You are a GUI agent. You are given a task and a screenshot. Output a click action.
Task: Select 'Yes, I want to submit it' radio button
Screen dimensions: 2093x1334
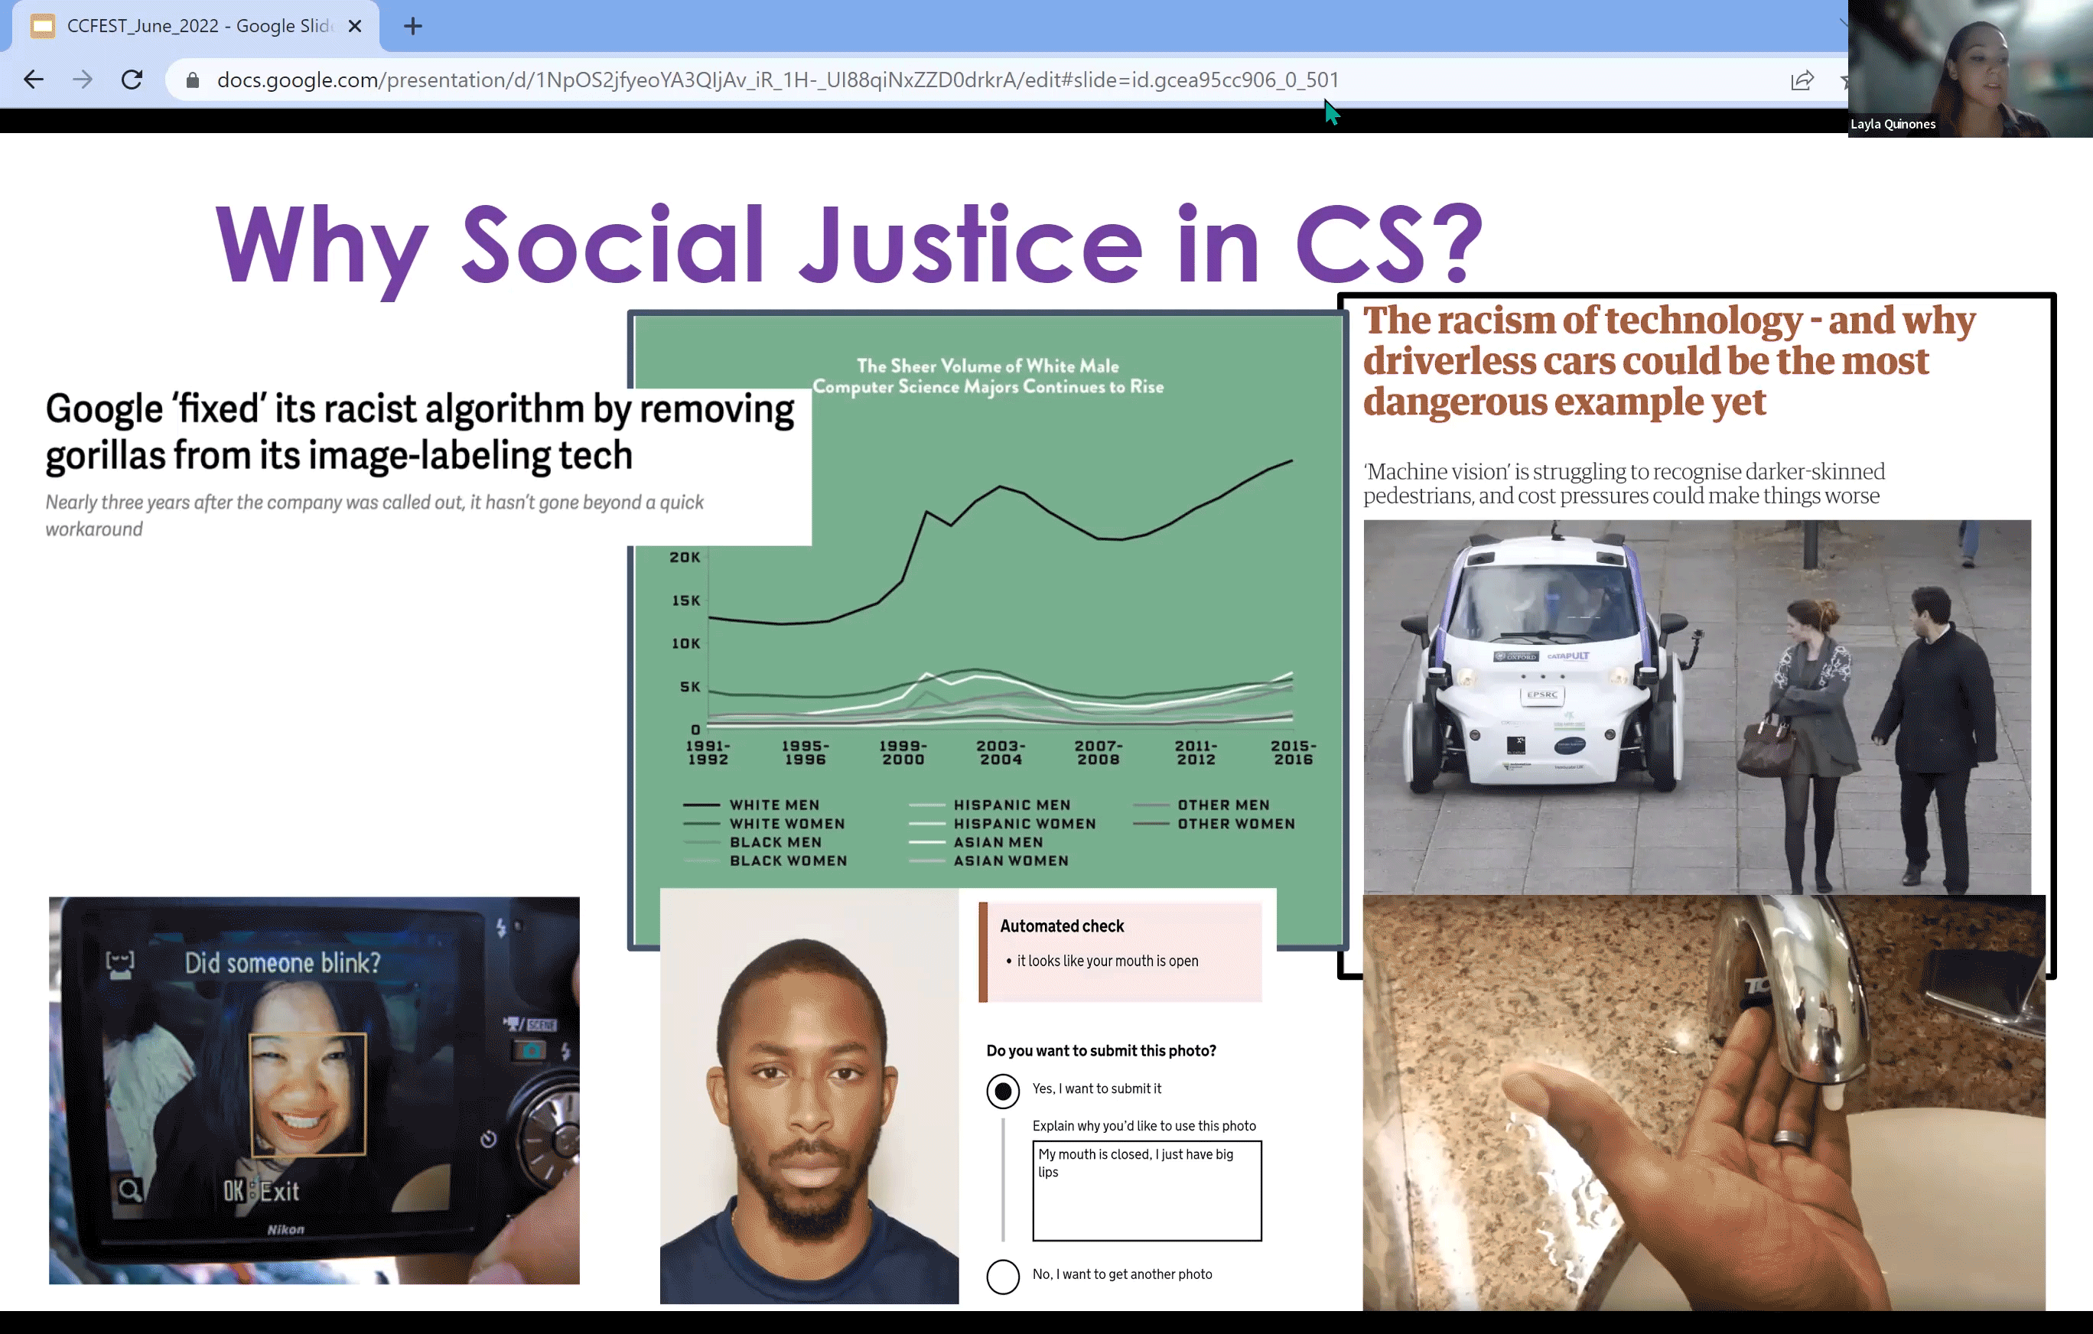(1002, 1091)
